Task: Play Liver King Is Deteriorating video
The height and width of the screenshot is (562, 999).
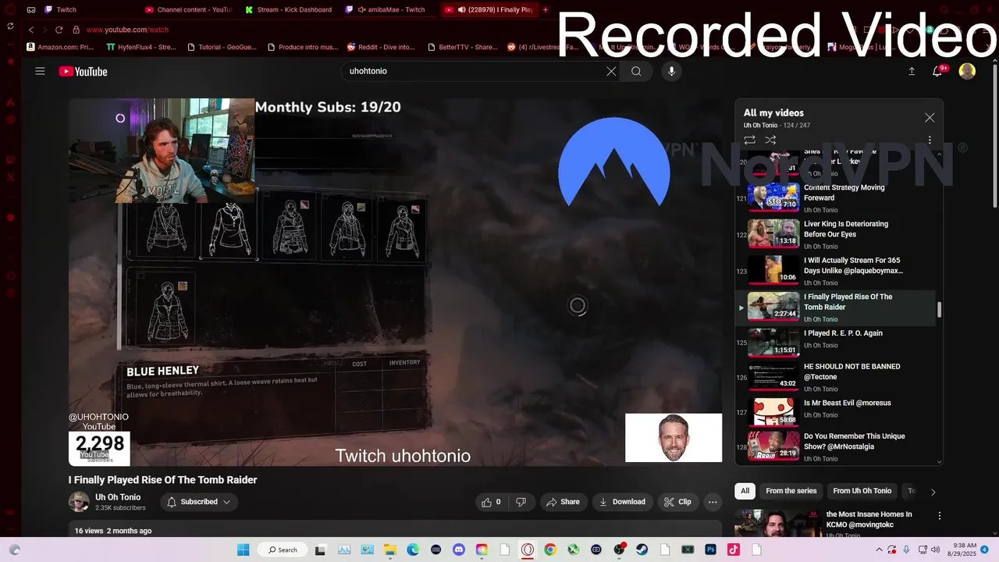Action: pos(835,234)
